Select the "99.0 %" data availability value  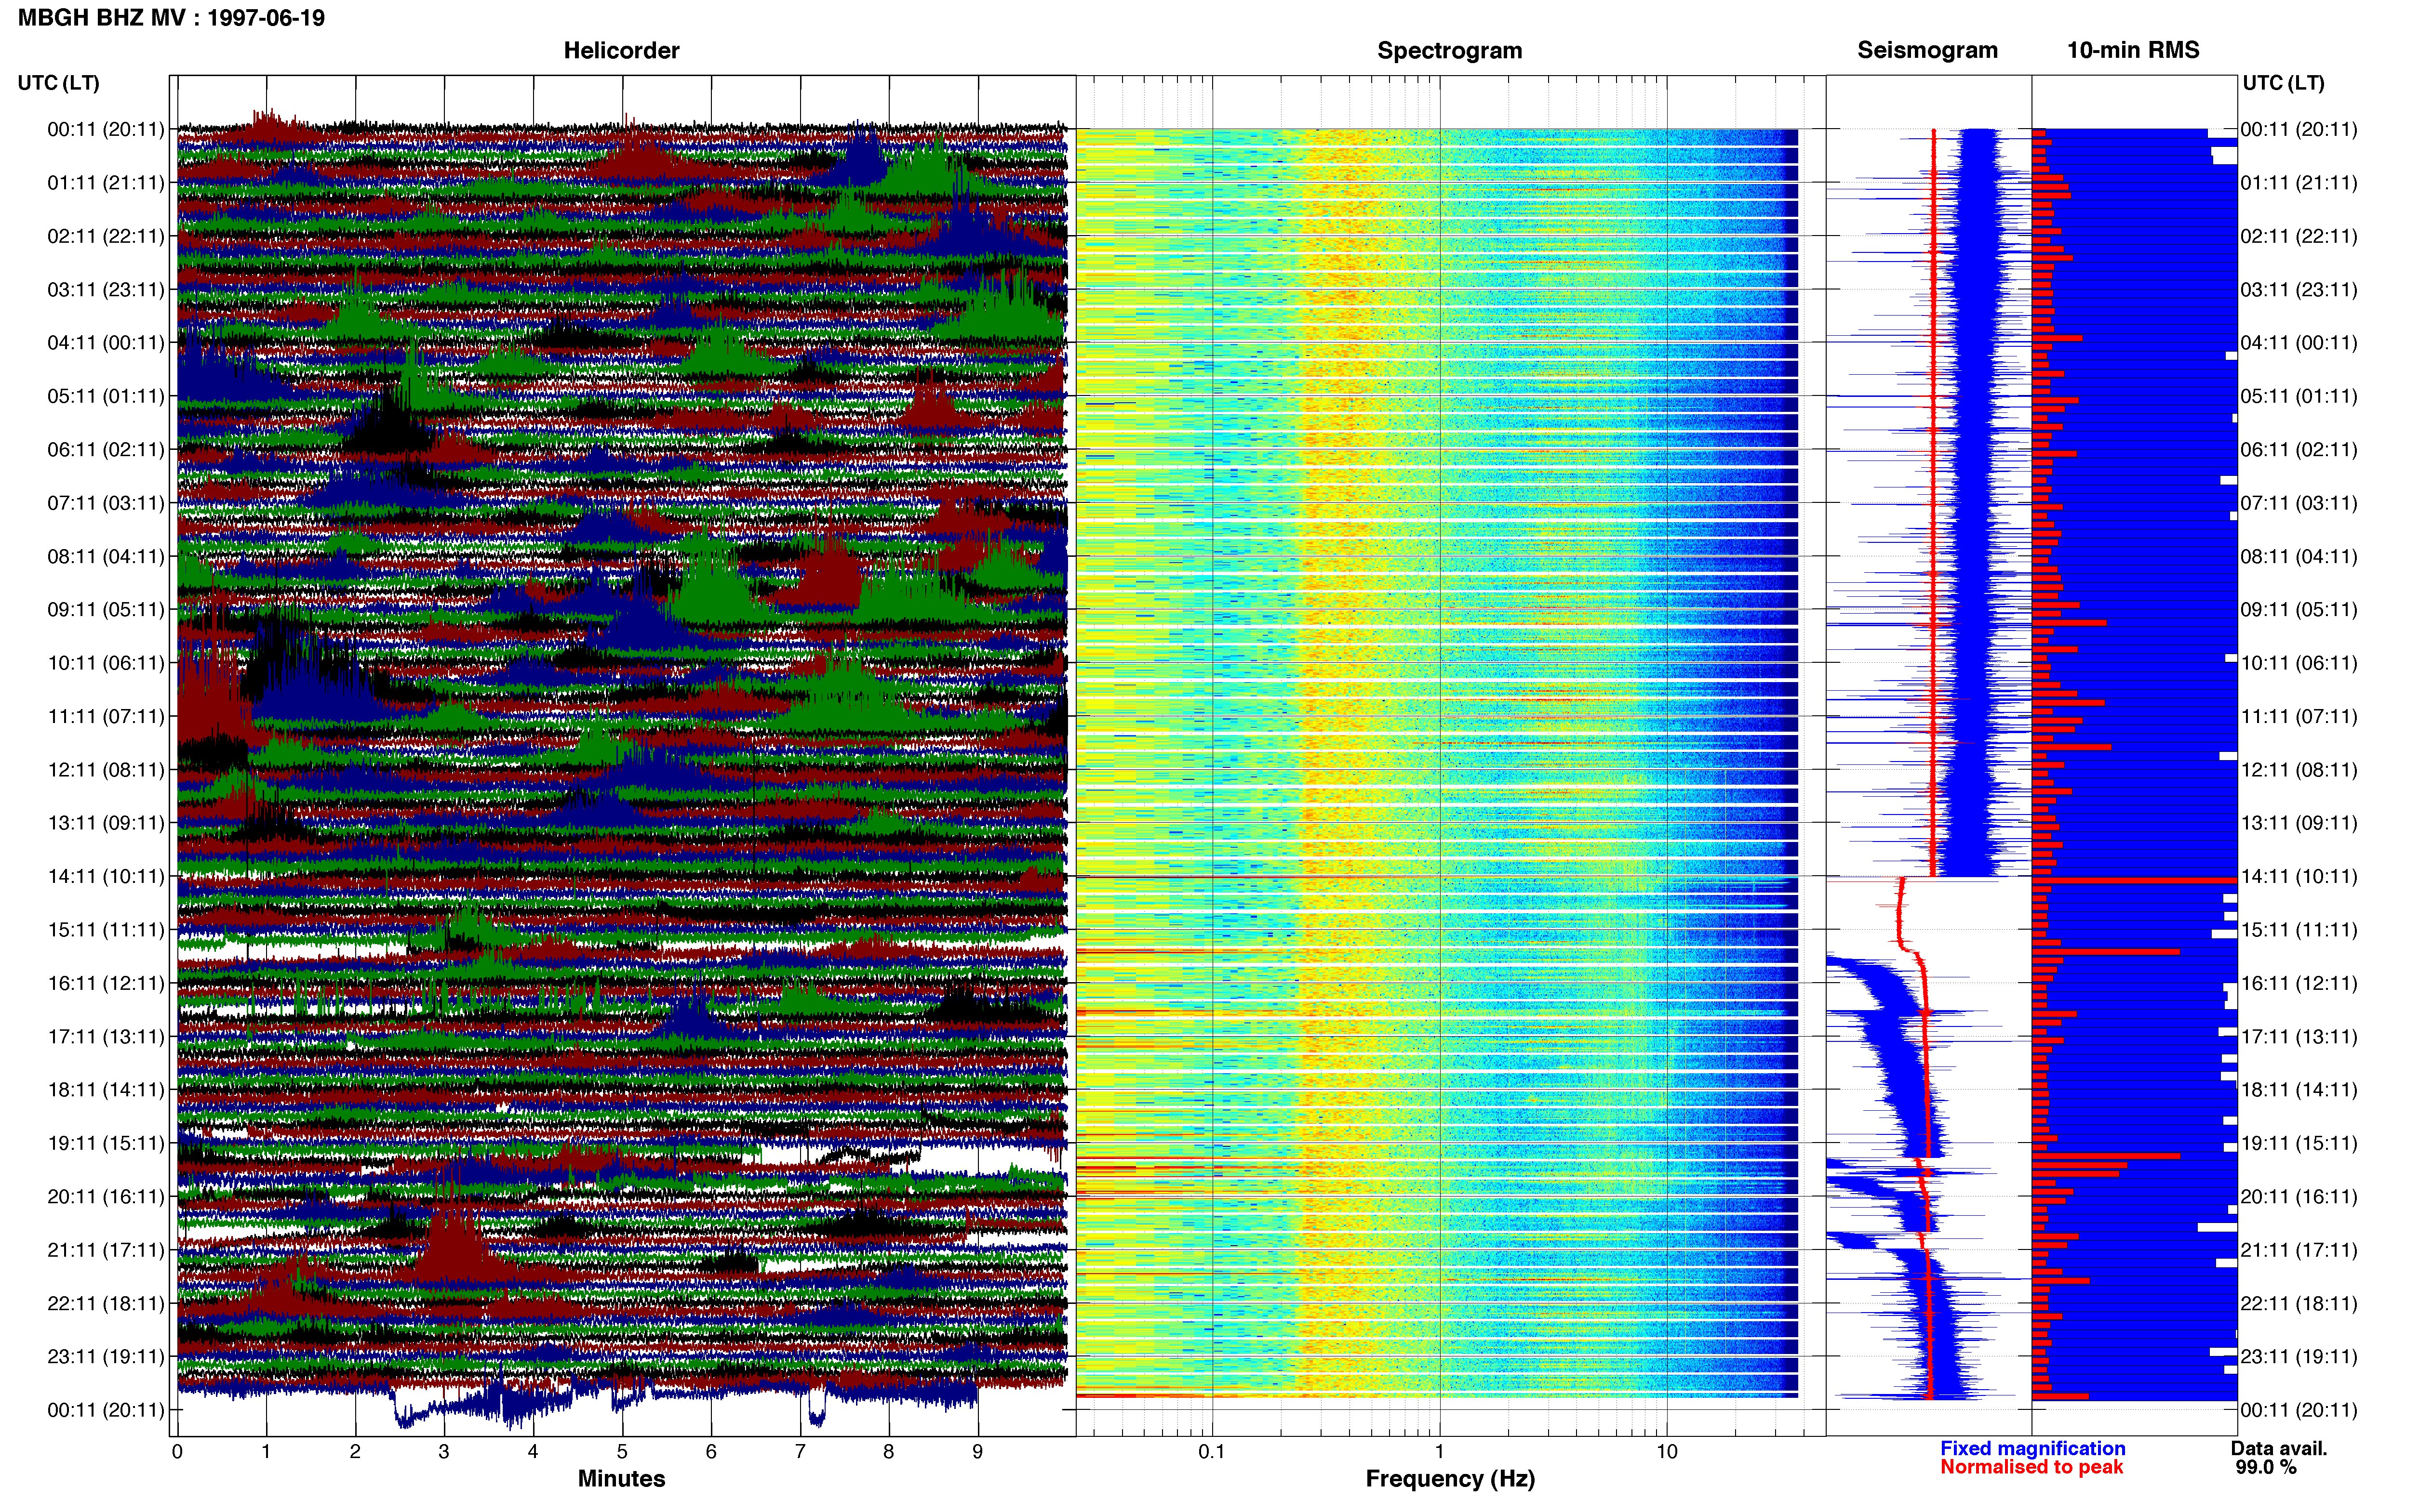2266,1467
